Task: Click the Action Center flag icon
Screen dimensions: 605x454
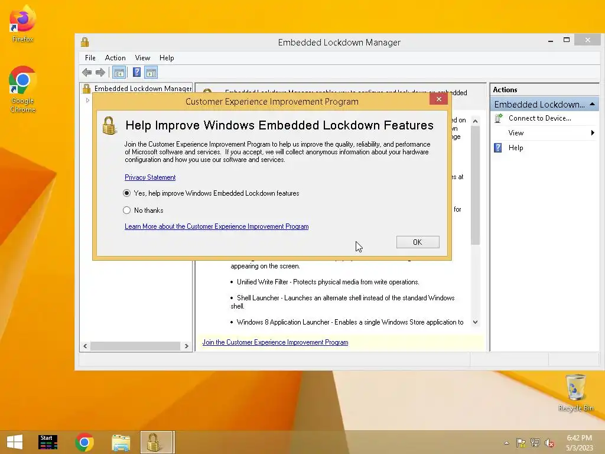Action: [x=521, y=443]
